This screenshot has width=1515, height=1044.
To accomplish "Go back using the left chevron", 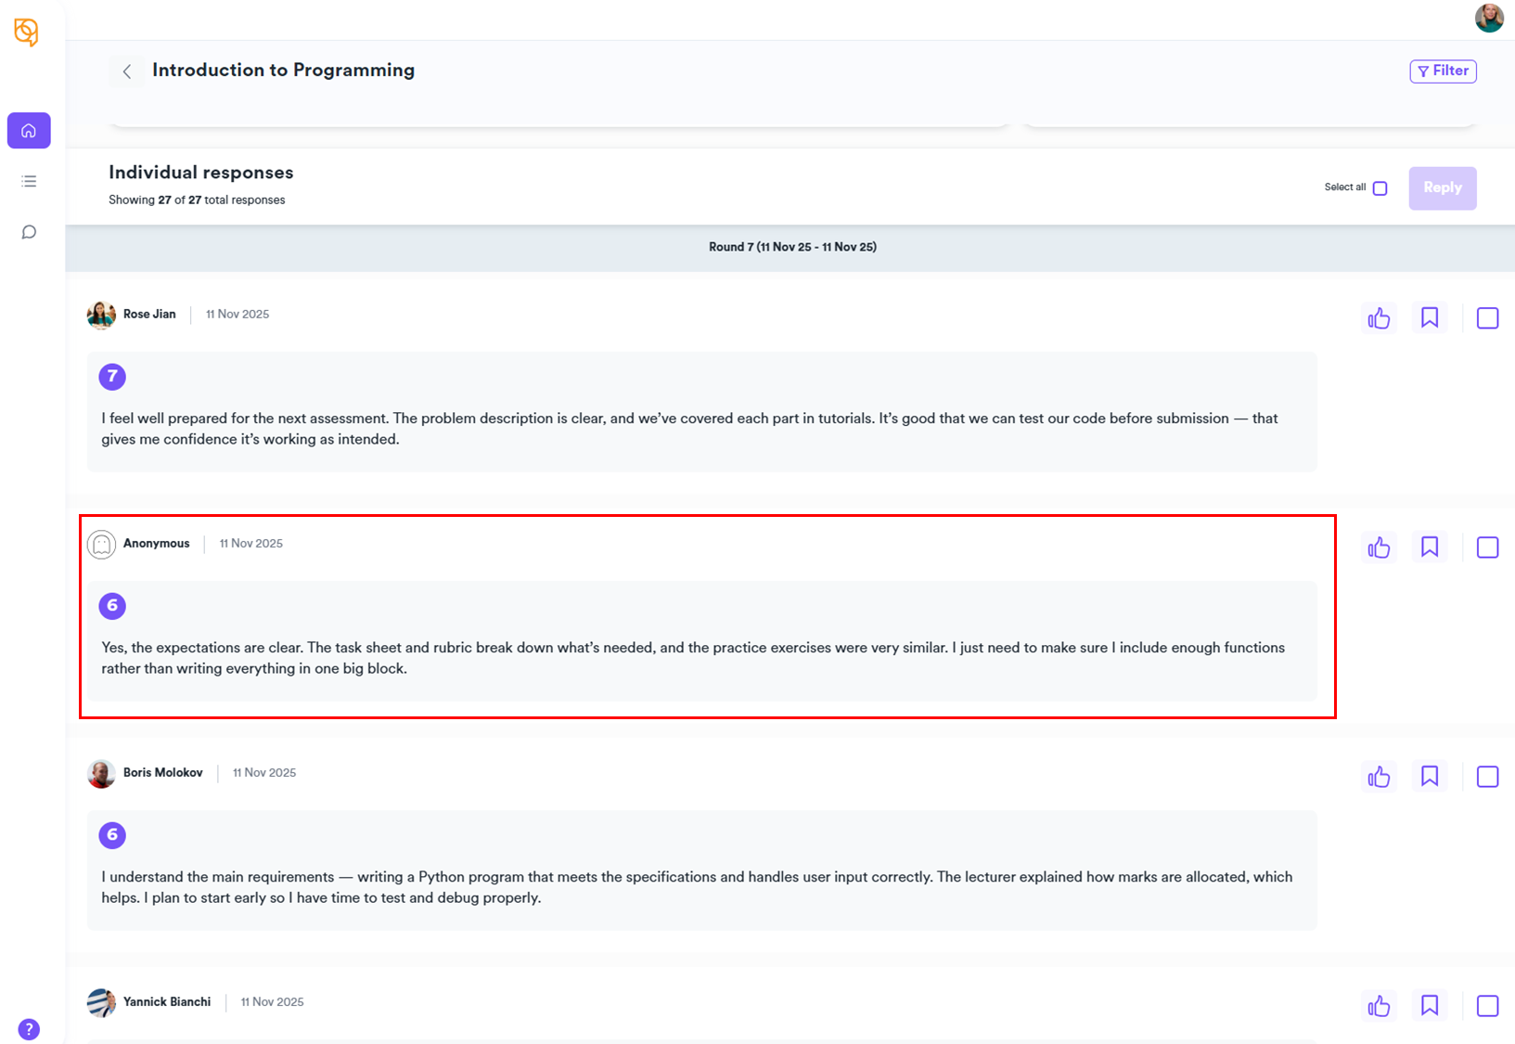I will click(127, 71).
